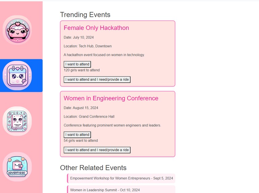This screenshot has width=259, height=193.
Task: Select the calendar events sidebar icon
Action: [17, 75]
